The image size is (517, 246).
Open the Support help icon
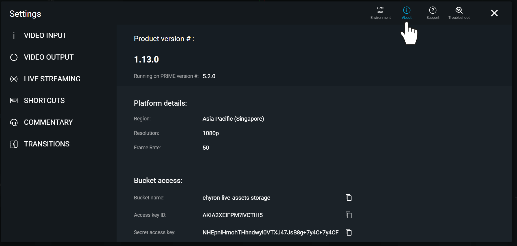tap(433, 10)
